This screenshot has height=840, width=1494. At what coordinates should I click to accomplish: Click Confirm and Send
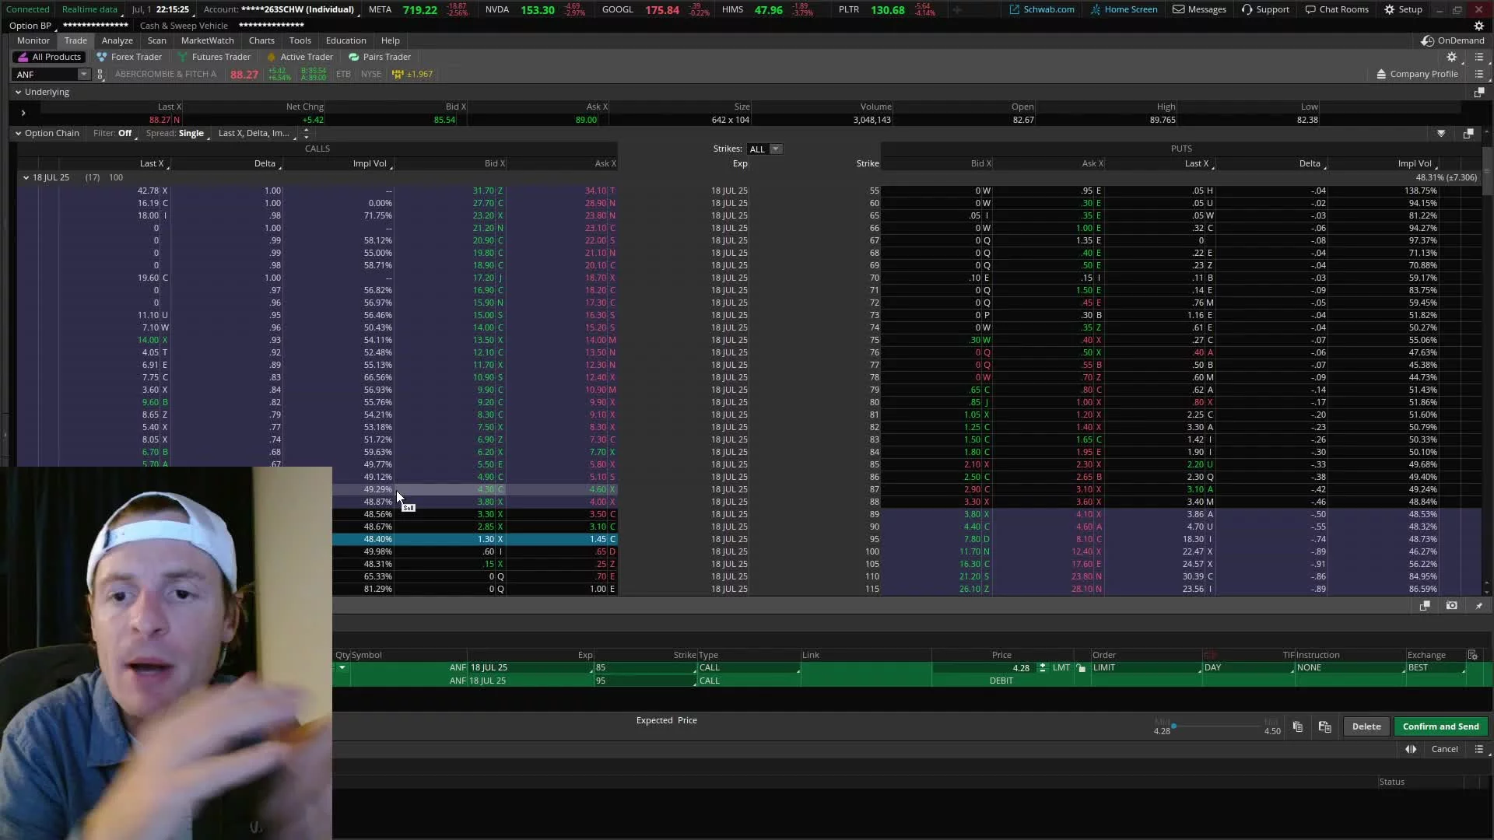point(1440,726)
